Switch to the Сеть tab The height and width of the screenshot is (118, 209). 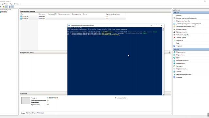[x=33, y=113]
